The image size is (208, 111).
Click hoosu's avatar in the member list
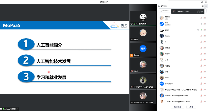click(x=162, y=36)
